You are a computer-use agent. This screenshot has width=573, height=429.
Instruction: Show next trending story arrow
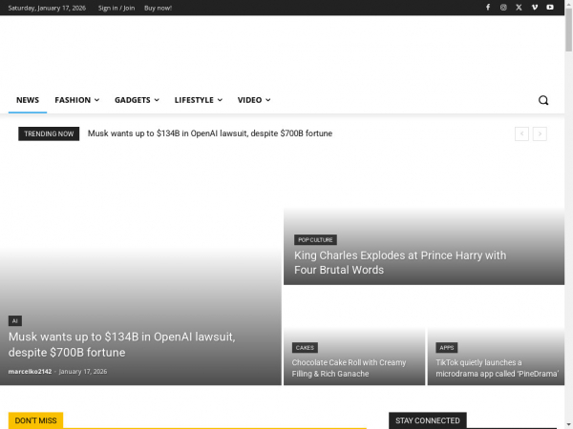click(x=540, y=134)
